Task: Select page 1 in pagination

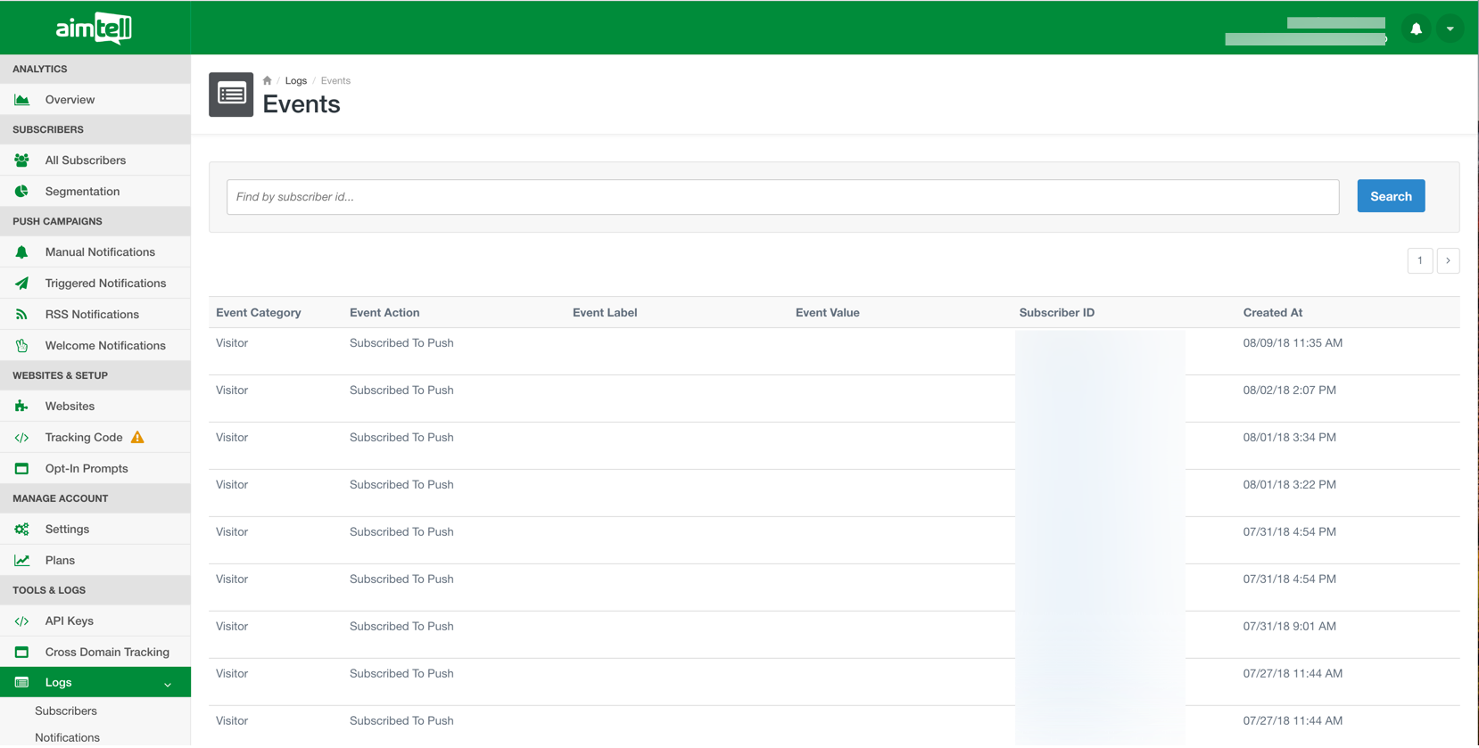Action: click(x=1419, y=260)
